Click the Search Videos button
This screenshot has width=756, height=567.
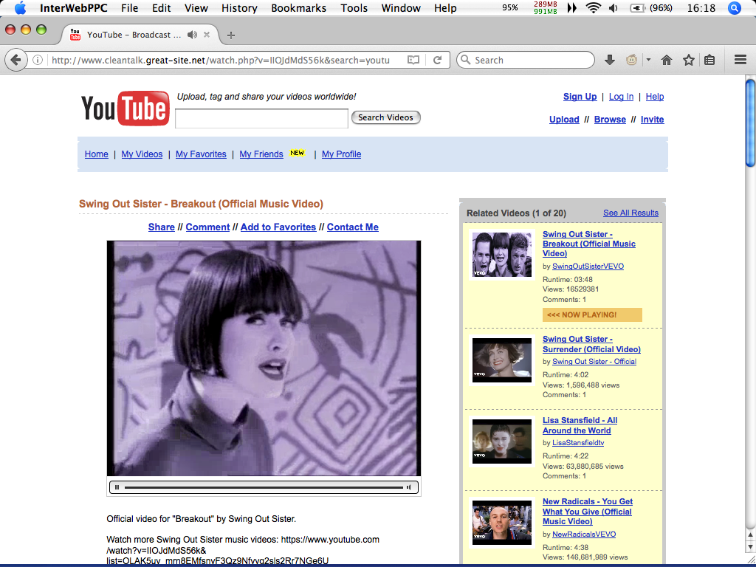[385, 117]
